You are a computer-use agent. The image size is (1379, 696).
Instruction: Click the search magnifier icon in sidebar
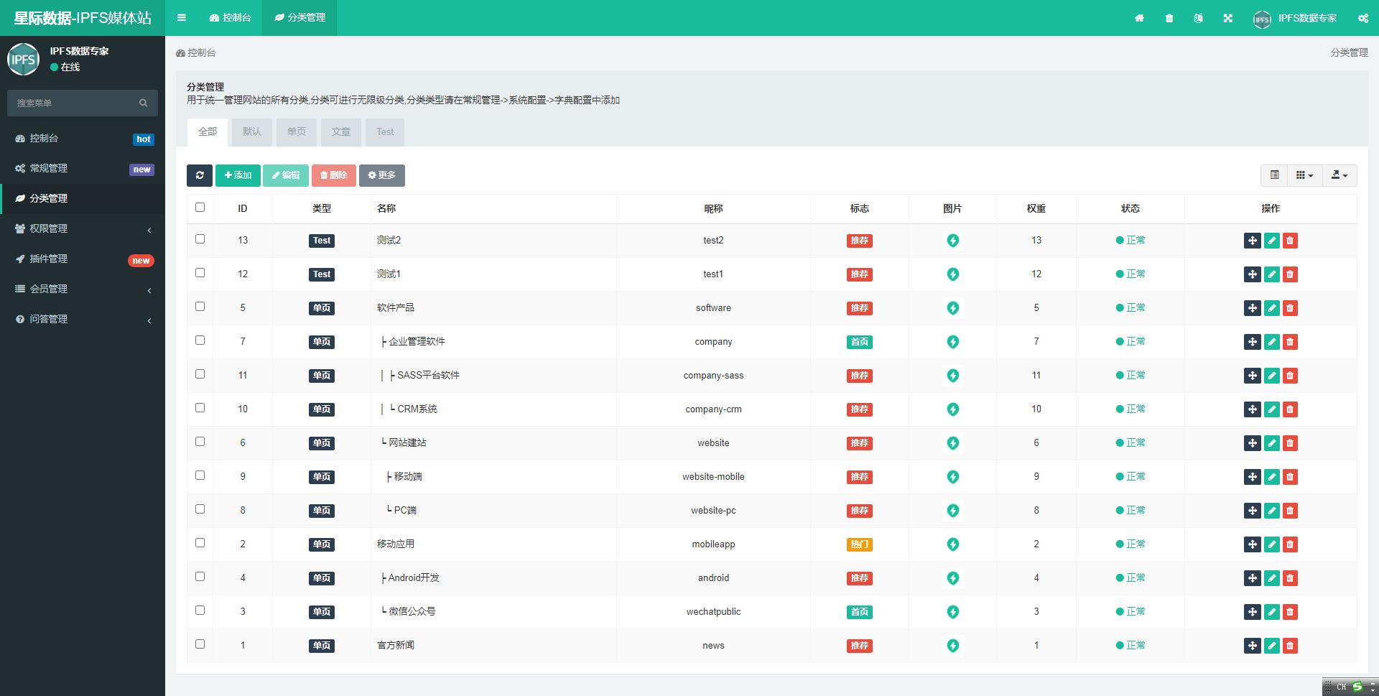pos(143,103)
